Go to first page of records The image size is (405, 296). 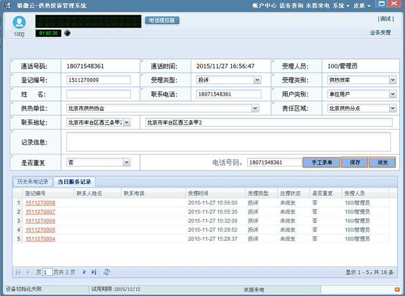point(18,272)
